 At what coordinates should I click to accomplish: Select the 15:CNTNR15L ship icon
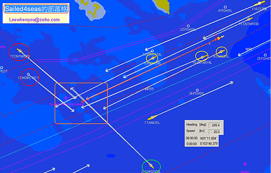click(203, 58)
